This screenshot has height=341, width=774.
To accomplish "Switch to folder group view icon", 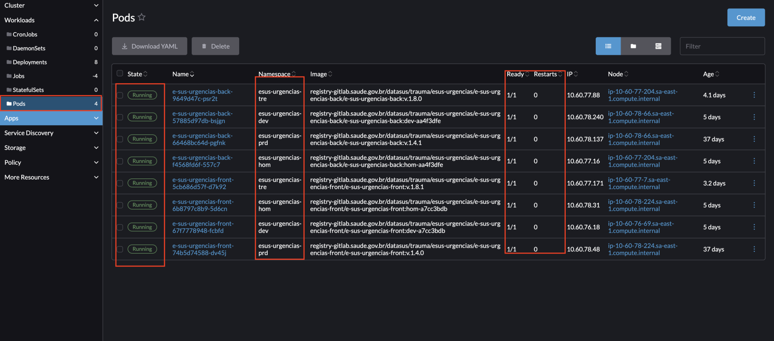I will (x=633, y=46).
